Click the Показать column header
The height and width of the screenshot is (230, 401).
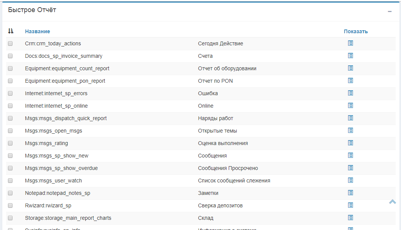point(356,31)
